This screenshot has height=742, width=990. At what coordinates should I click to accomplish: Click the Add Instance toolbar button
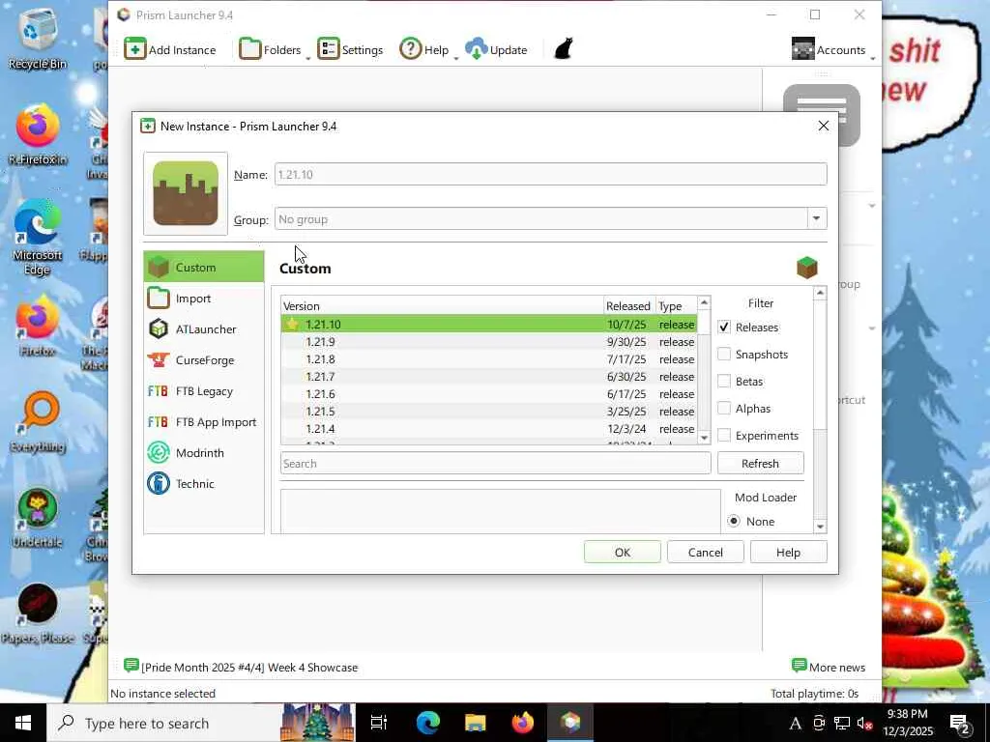pyautogui.click(x=170, y=50)
